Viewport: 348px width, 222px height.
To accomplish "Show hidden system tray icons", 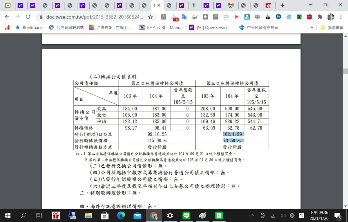I will point(252,215).
